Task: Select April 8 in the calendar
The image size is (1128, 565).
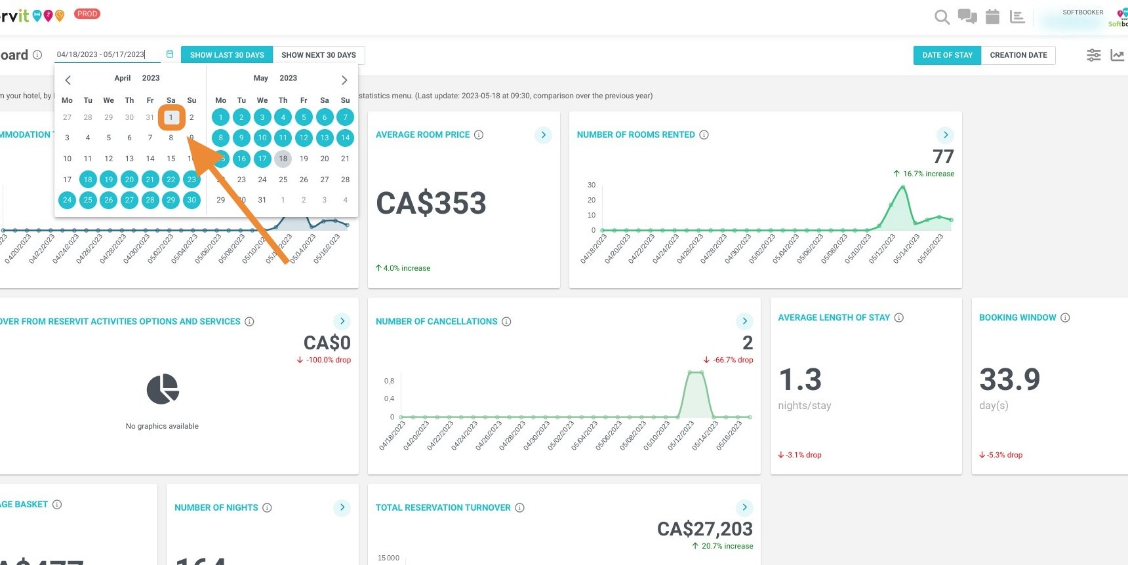Action: point(171,138)
